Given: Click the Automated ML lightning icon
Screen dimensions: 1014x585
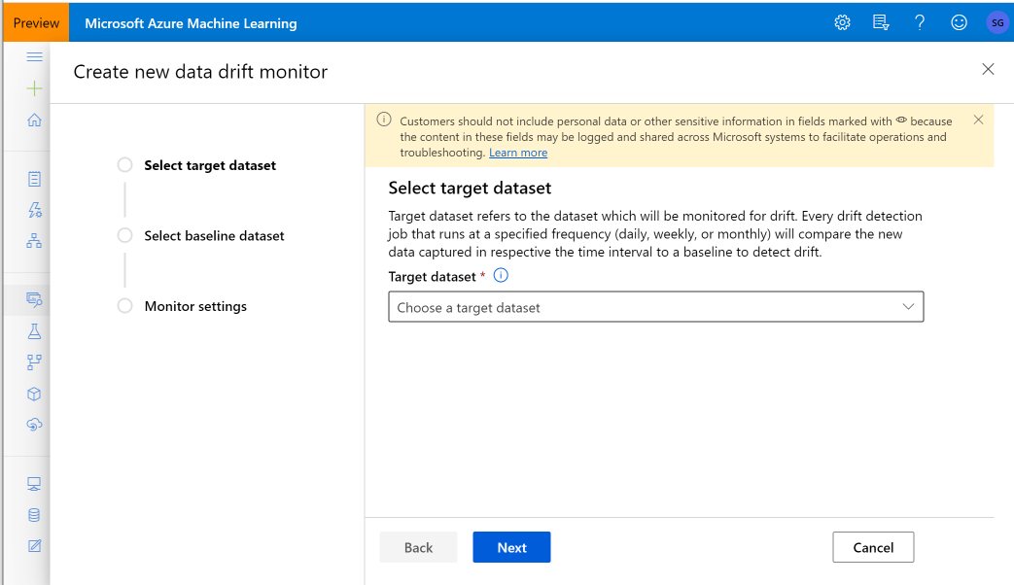Looking at the screenshot, I should (35, 210).
